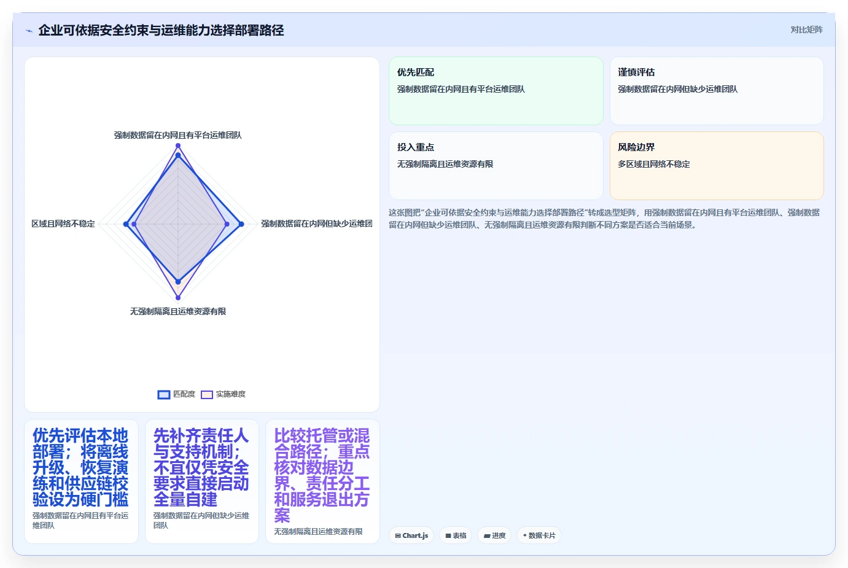Toggle the 实施难度 legend swatch
The height and width of the screenshot is (568, 848).
(x=207, y=395)
